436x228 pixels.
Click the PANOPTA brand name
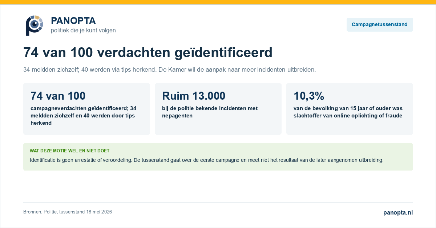[73, 21]
